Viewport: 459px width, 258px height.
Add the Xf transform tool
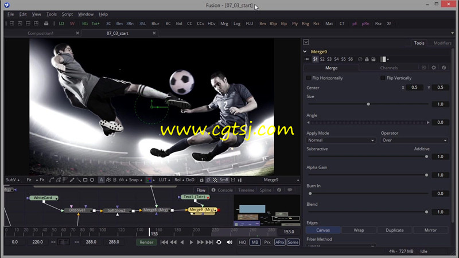(389, 24)
